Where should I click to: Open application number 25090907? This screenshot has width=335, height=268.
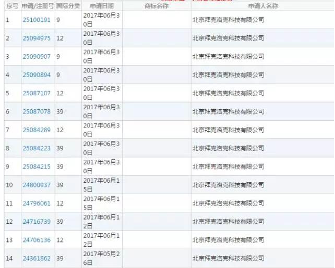[x=37, y=56]
